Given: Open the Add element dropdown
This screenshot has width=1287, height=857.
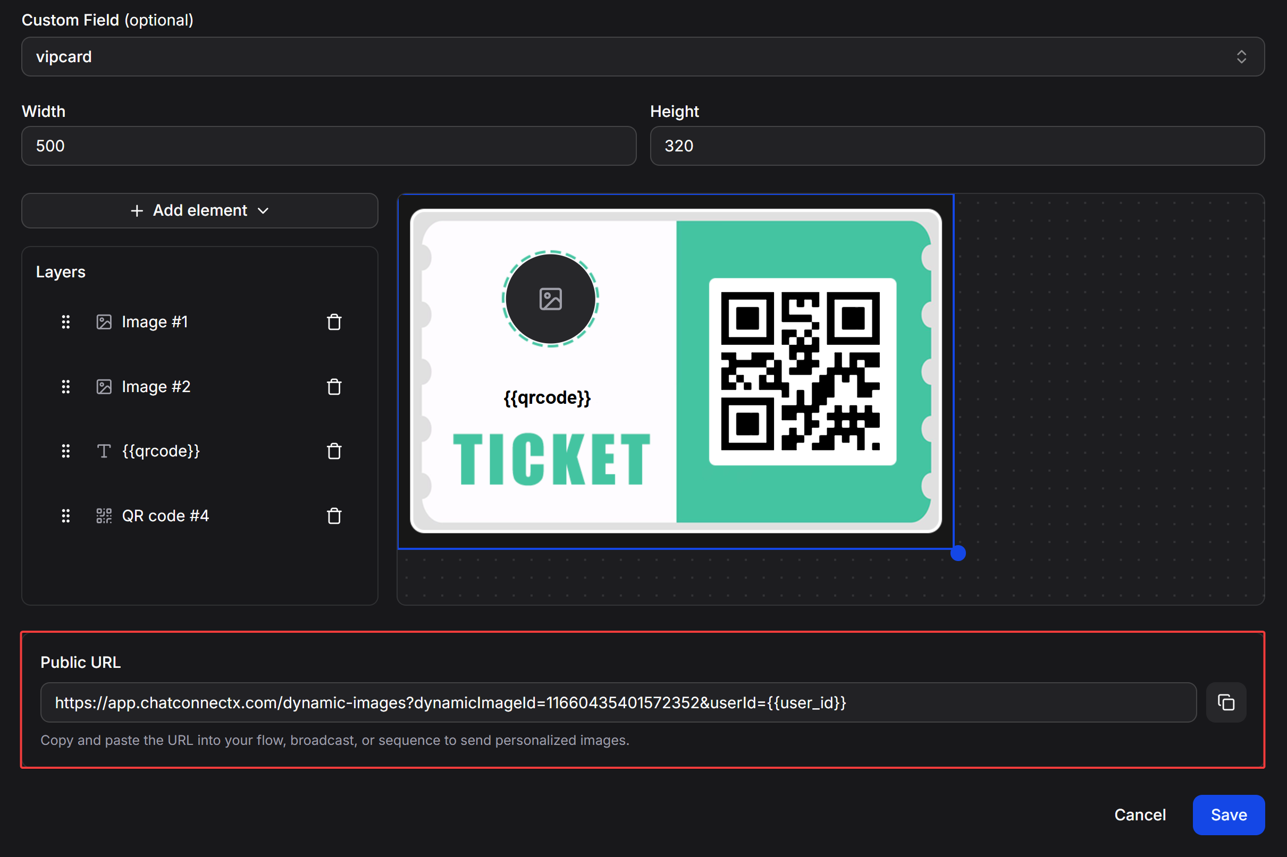Looking at the screenshot, I should [x=199, y=210].
